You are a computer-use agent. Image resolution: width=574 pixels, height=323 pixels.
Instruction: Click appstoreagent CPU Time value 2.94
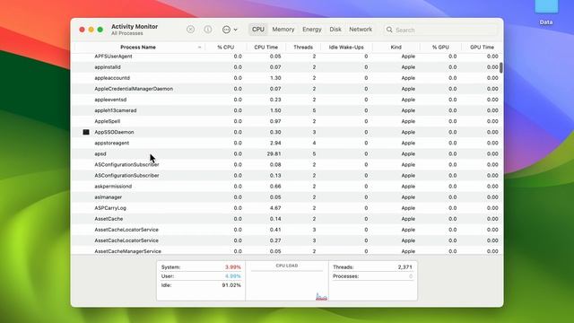275,143
